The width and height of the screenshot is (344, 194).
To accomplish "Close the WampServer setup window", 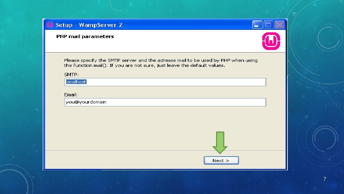I will (x=279, y=25).
